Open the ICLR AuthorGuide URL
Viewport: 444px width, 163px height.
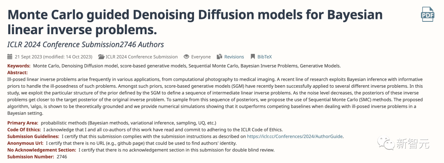pyautogui.click(x=295, y=136)
